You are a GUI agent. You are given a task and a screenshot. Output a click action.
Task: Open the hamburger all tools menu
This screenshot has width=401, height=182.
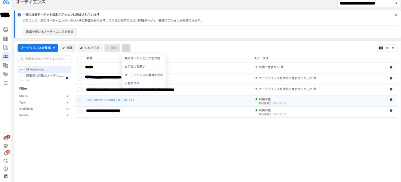tap(5, 83)
